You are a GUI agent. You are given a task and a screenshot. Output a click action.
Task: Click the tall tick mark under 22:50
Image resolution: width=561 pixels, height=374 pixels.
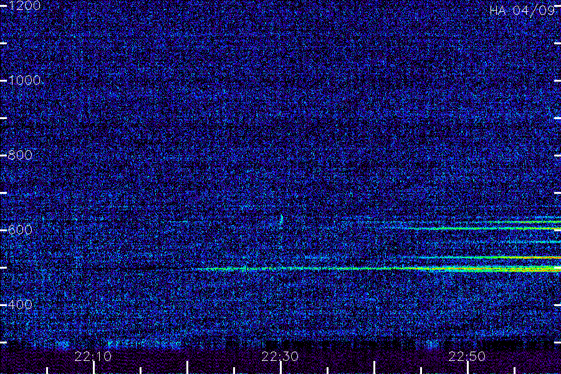[467, 368]
